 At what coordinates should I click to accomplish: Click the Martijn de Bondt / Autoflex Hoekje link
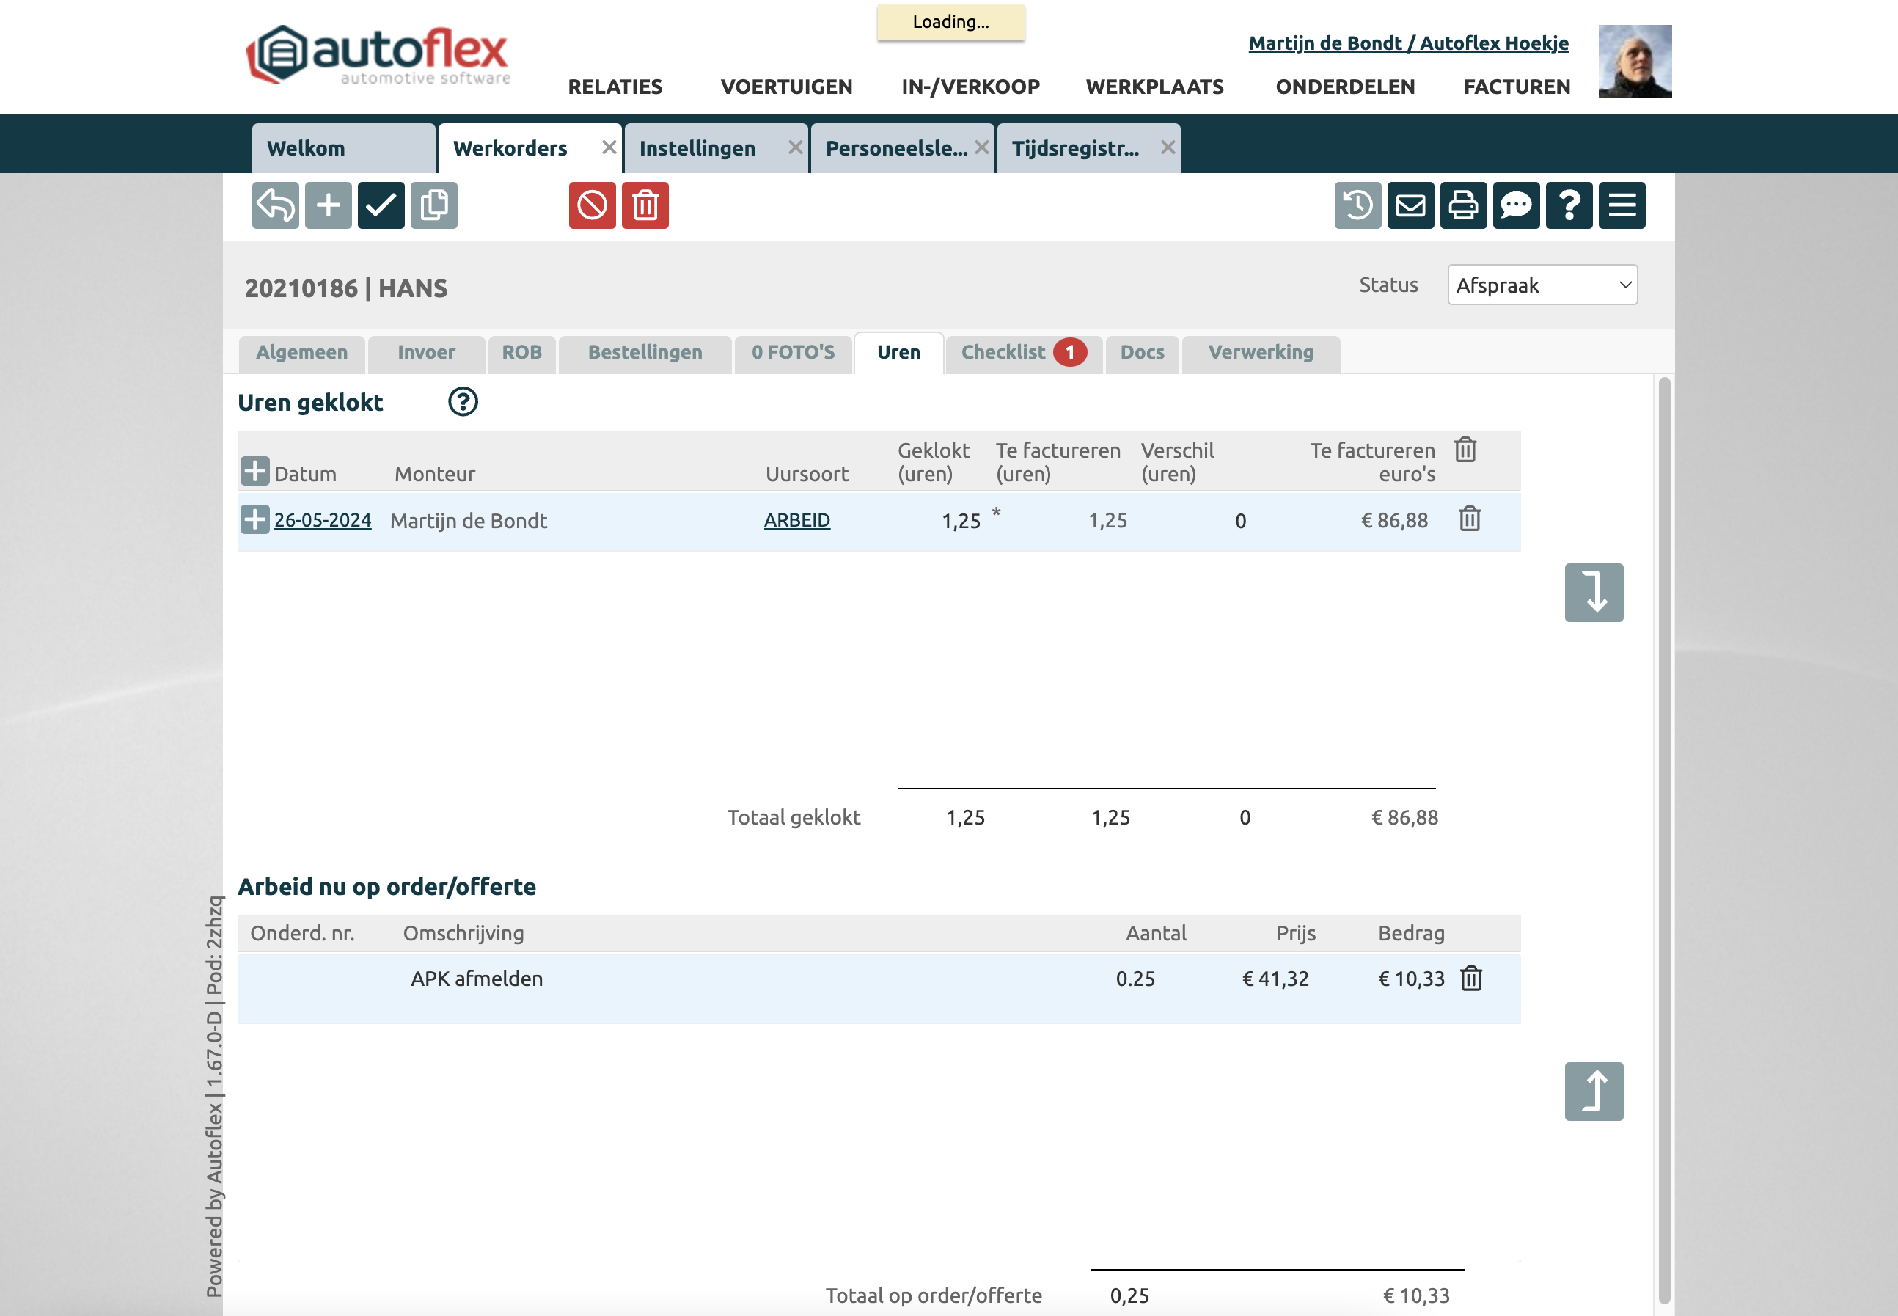point(1407,43)
